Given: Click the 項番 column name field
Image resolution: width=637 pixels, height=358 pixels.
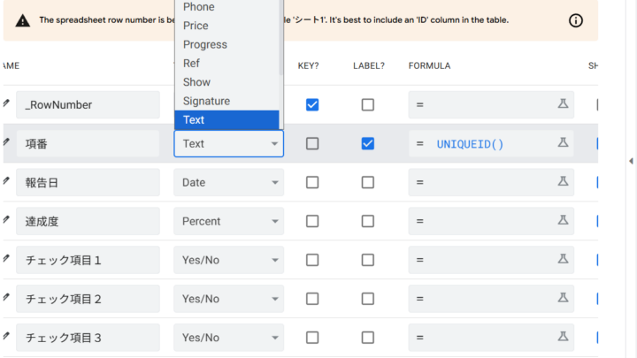Looking at the screenshot, I should pyautogui.click(x=87, y=143).
